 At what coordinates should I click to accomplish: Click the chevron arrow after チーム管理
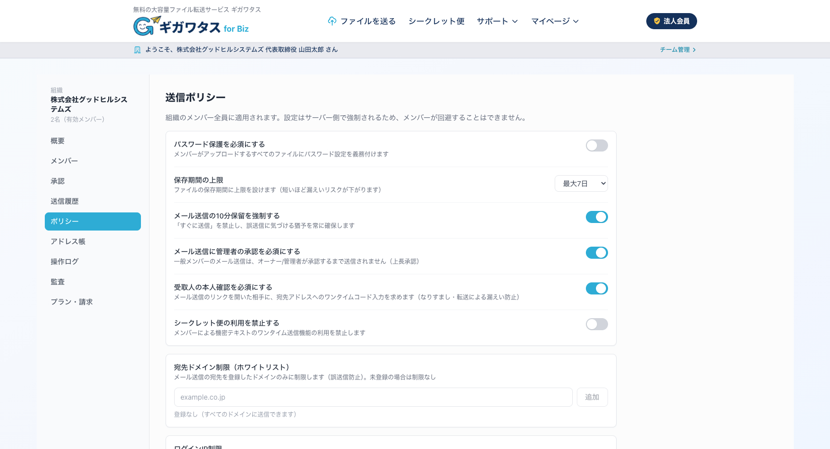pyautogui.click(x=694, y=50)
